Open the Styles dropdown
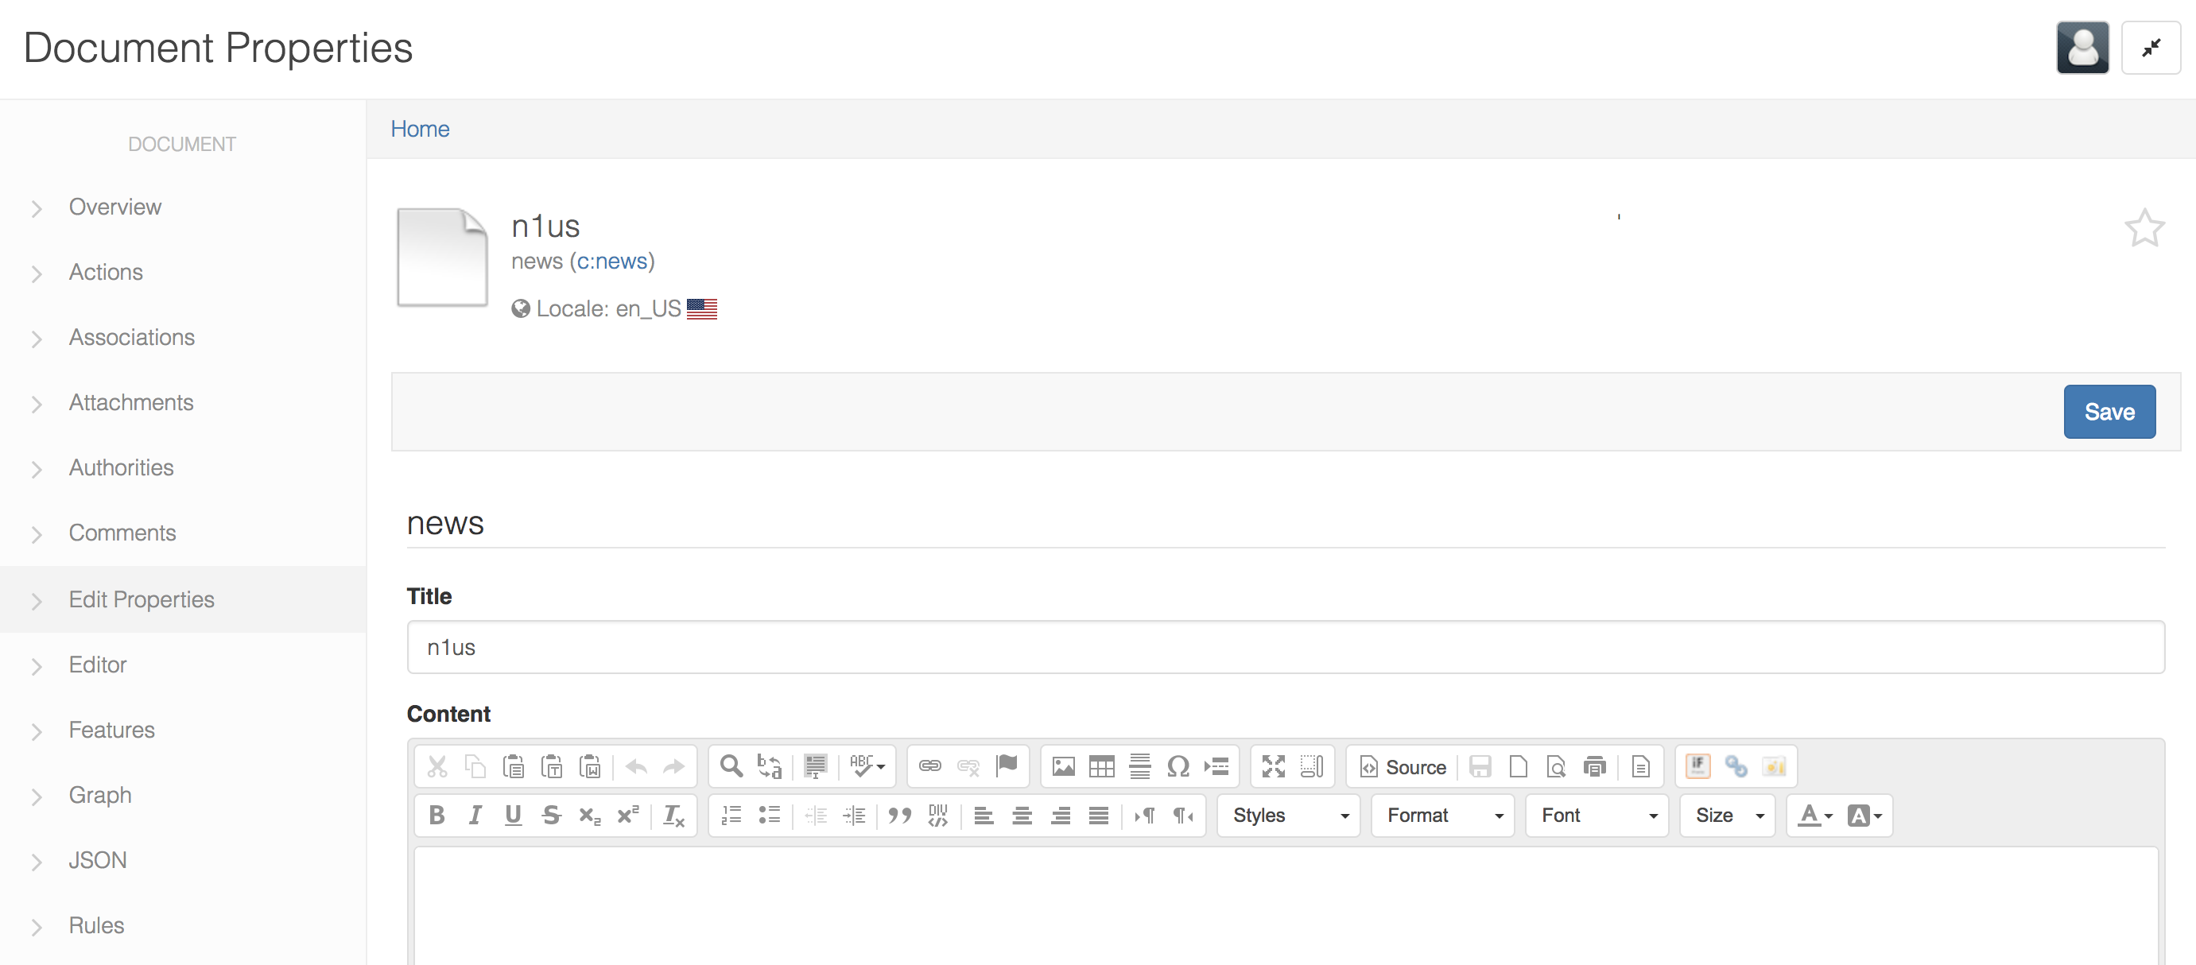The height and width of the screenshot is (965, 2196). click(x=1288, y=816)
